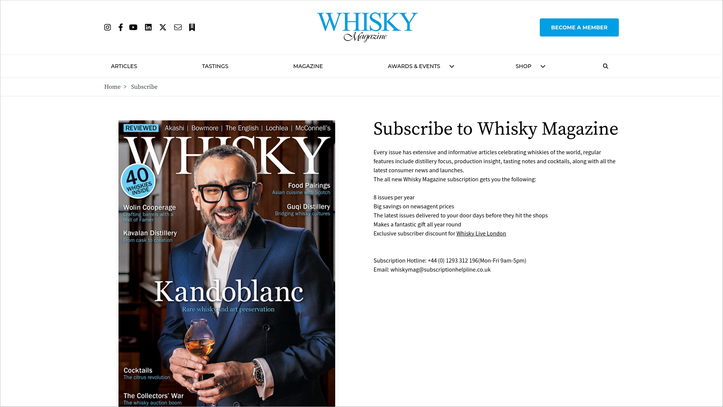Open the search magnifier icon
Screen dimensions: 723x407
point(606,66)
